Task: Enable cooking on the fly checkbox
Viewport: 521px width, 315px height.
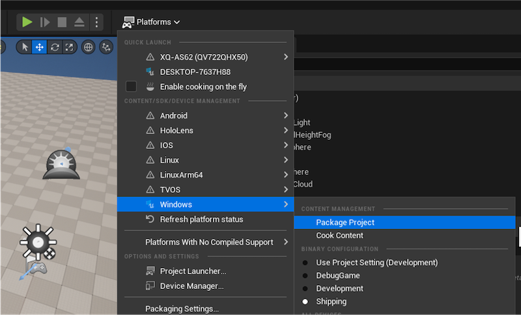Action: click(x=131, y=87)
